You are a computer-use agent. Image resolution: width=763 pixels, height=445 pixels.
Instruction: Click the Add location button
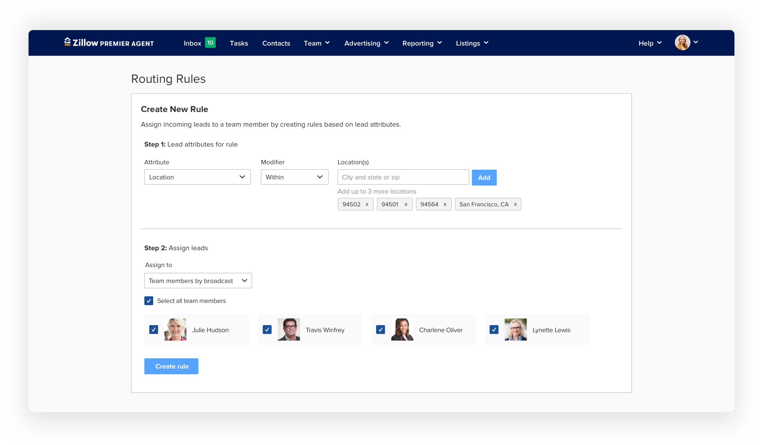tap(484, 178)
